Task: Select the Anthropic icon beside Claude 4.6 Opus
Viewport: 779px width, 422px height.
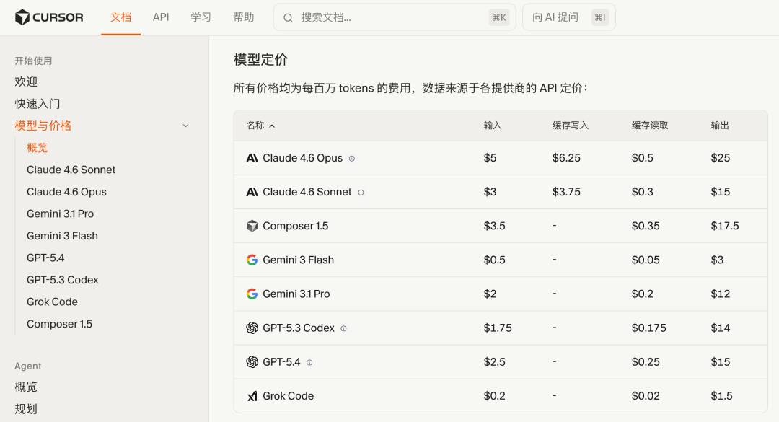Action: tap(252, 157)
